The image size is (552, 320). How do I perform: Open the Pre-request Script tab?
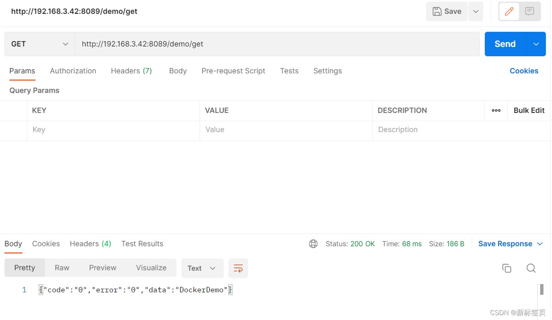click(x=233, y=71)
